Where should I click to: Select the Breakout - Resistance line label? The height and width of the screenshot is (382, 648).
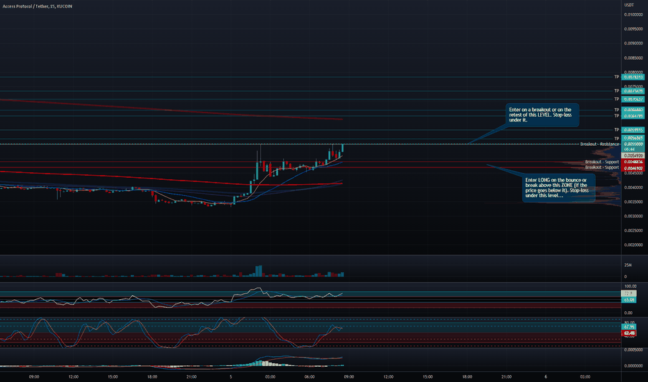tap(599, 144)
